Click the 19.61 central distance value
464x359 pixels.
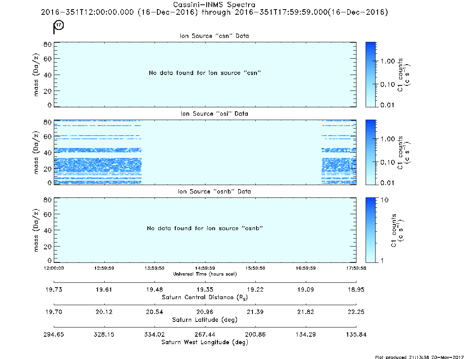pyautogui.click(x=104, y=290)
